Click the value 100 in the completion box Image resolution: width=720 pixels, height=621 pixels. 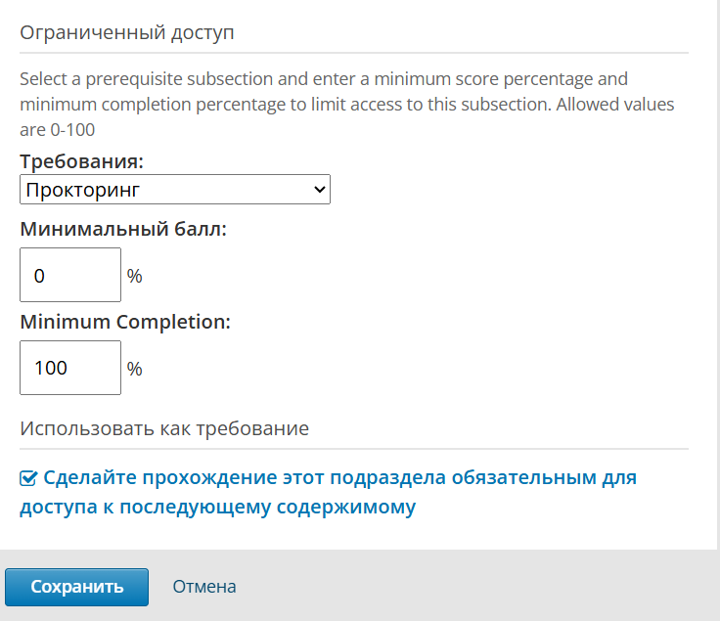coord(51,369)
